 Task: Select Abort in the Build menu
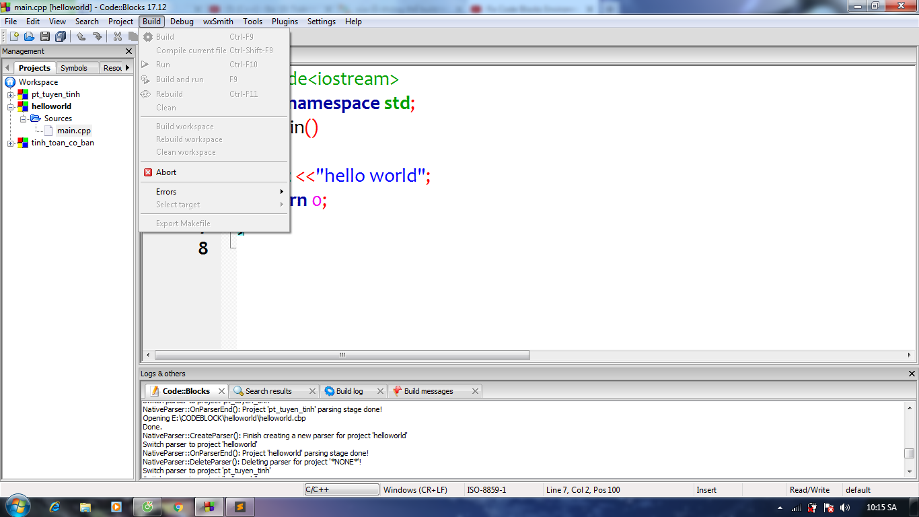[x=166, y=172]
